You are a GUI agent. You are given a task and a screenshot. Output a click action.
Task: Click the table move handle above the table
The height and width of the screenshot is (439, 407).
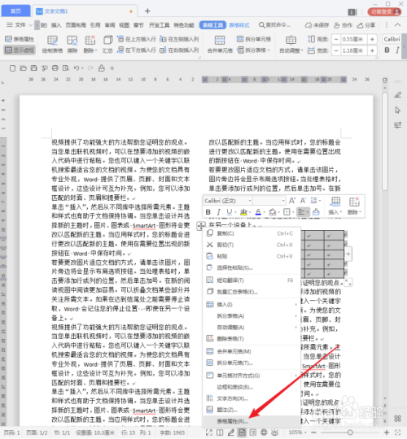[200, 226]
